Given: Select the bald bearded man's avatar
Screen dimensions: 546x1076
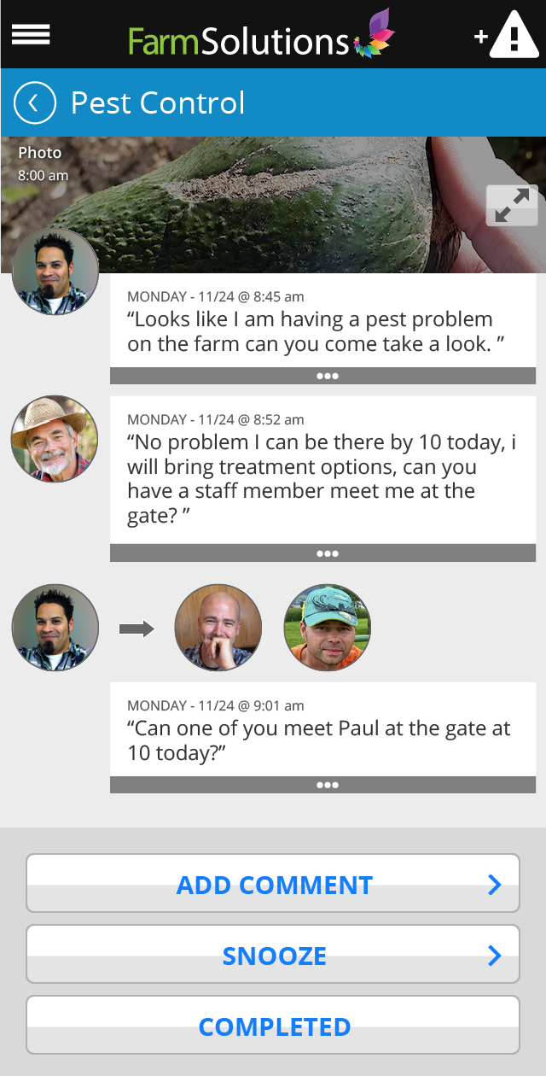Looking at the screenshot, I should pyautogui.click(x=218, y=628).
